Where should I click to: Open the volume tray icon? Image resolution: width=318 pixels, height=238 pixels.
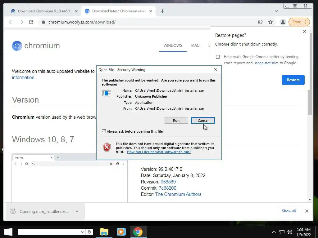pos(289,232)
